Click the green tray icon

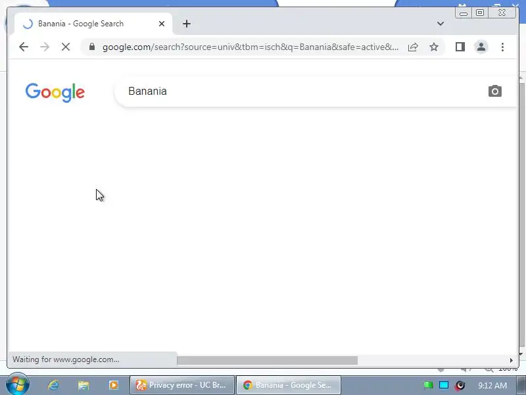click(x=428, y=385)
